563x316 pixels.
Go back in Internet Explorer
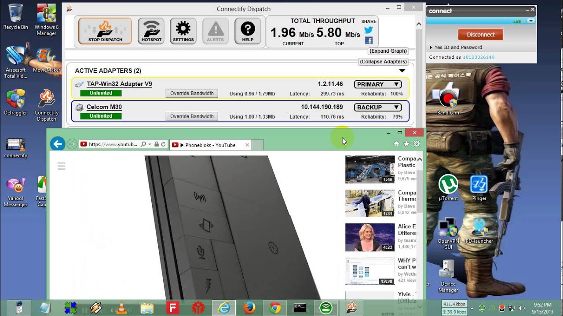click(58, 144)
